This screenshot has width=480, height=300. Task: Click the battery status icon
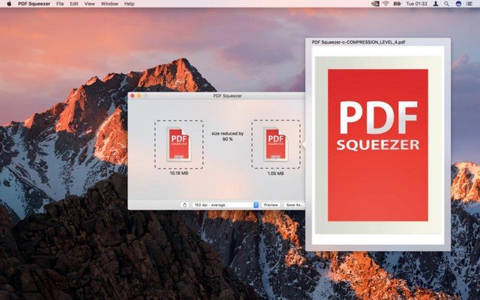coord(397,4)
